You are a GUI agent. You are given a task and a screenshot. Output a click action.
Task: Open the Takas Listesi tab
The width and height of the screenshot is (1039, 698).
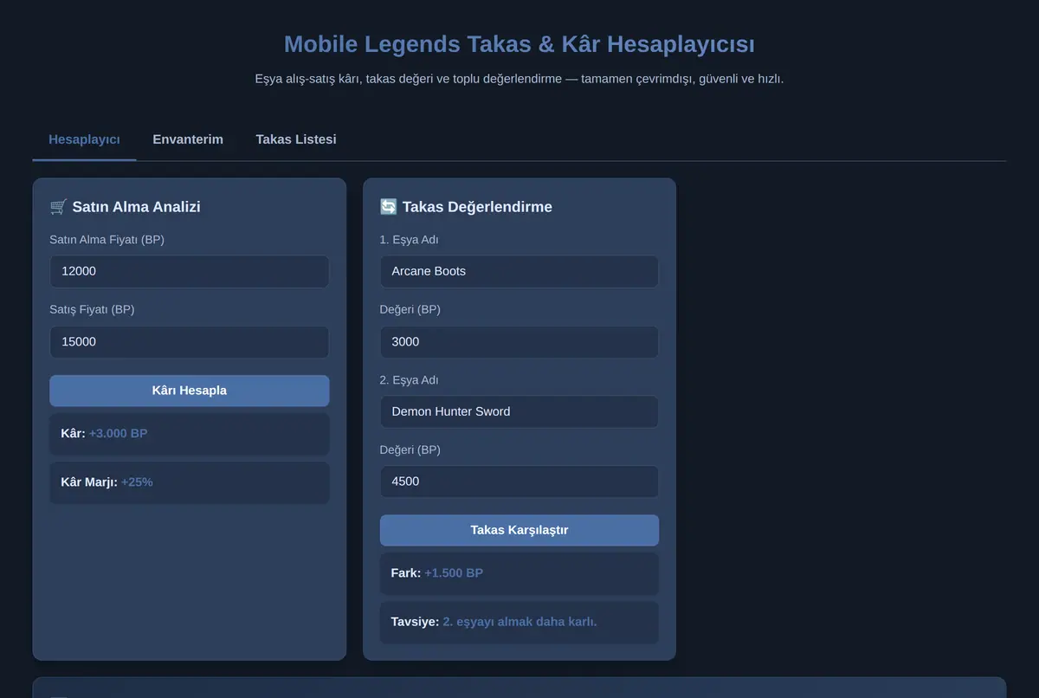296,139
